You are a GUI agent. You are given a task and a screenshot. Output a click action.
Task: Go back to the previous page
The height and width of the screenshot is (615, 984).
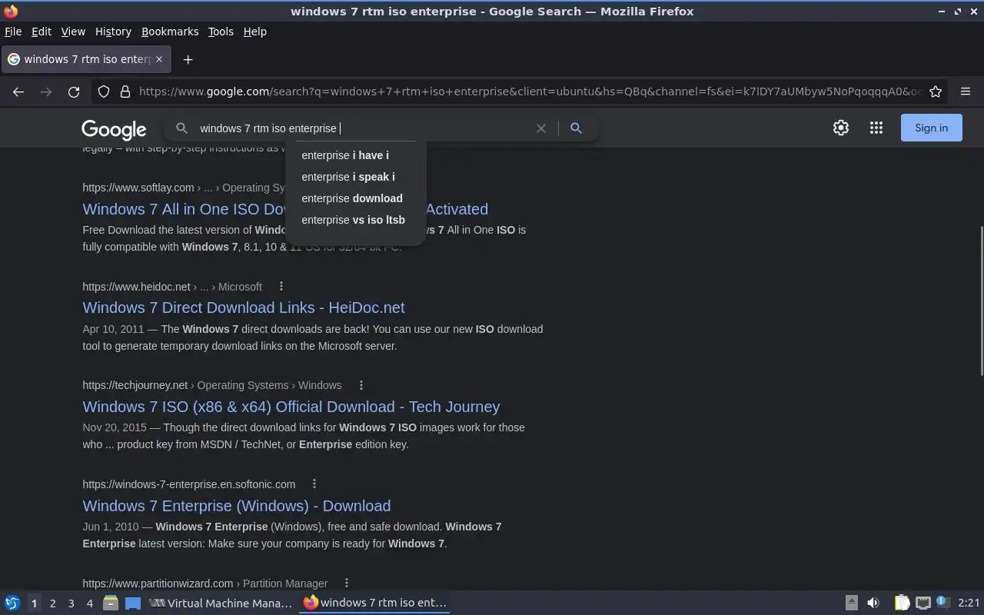coord(18,91)
